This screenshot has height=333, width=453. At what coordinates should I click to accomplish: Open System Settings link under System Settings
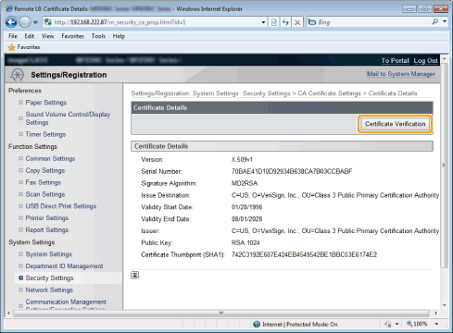49,254
